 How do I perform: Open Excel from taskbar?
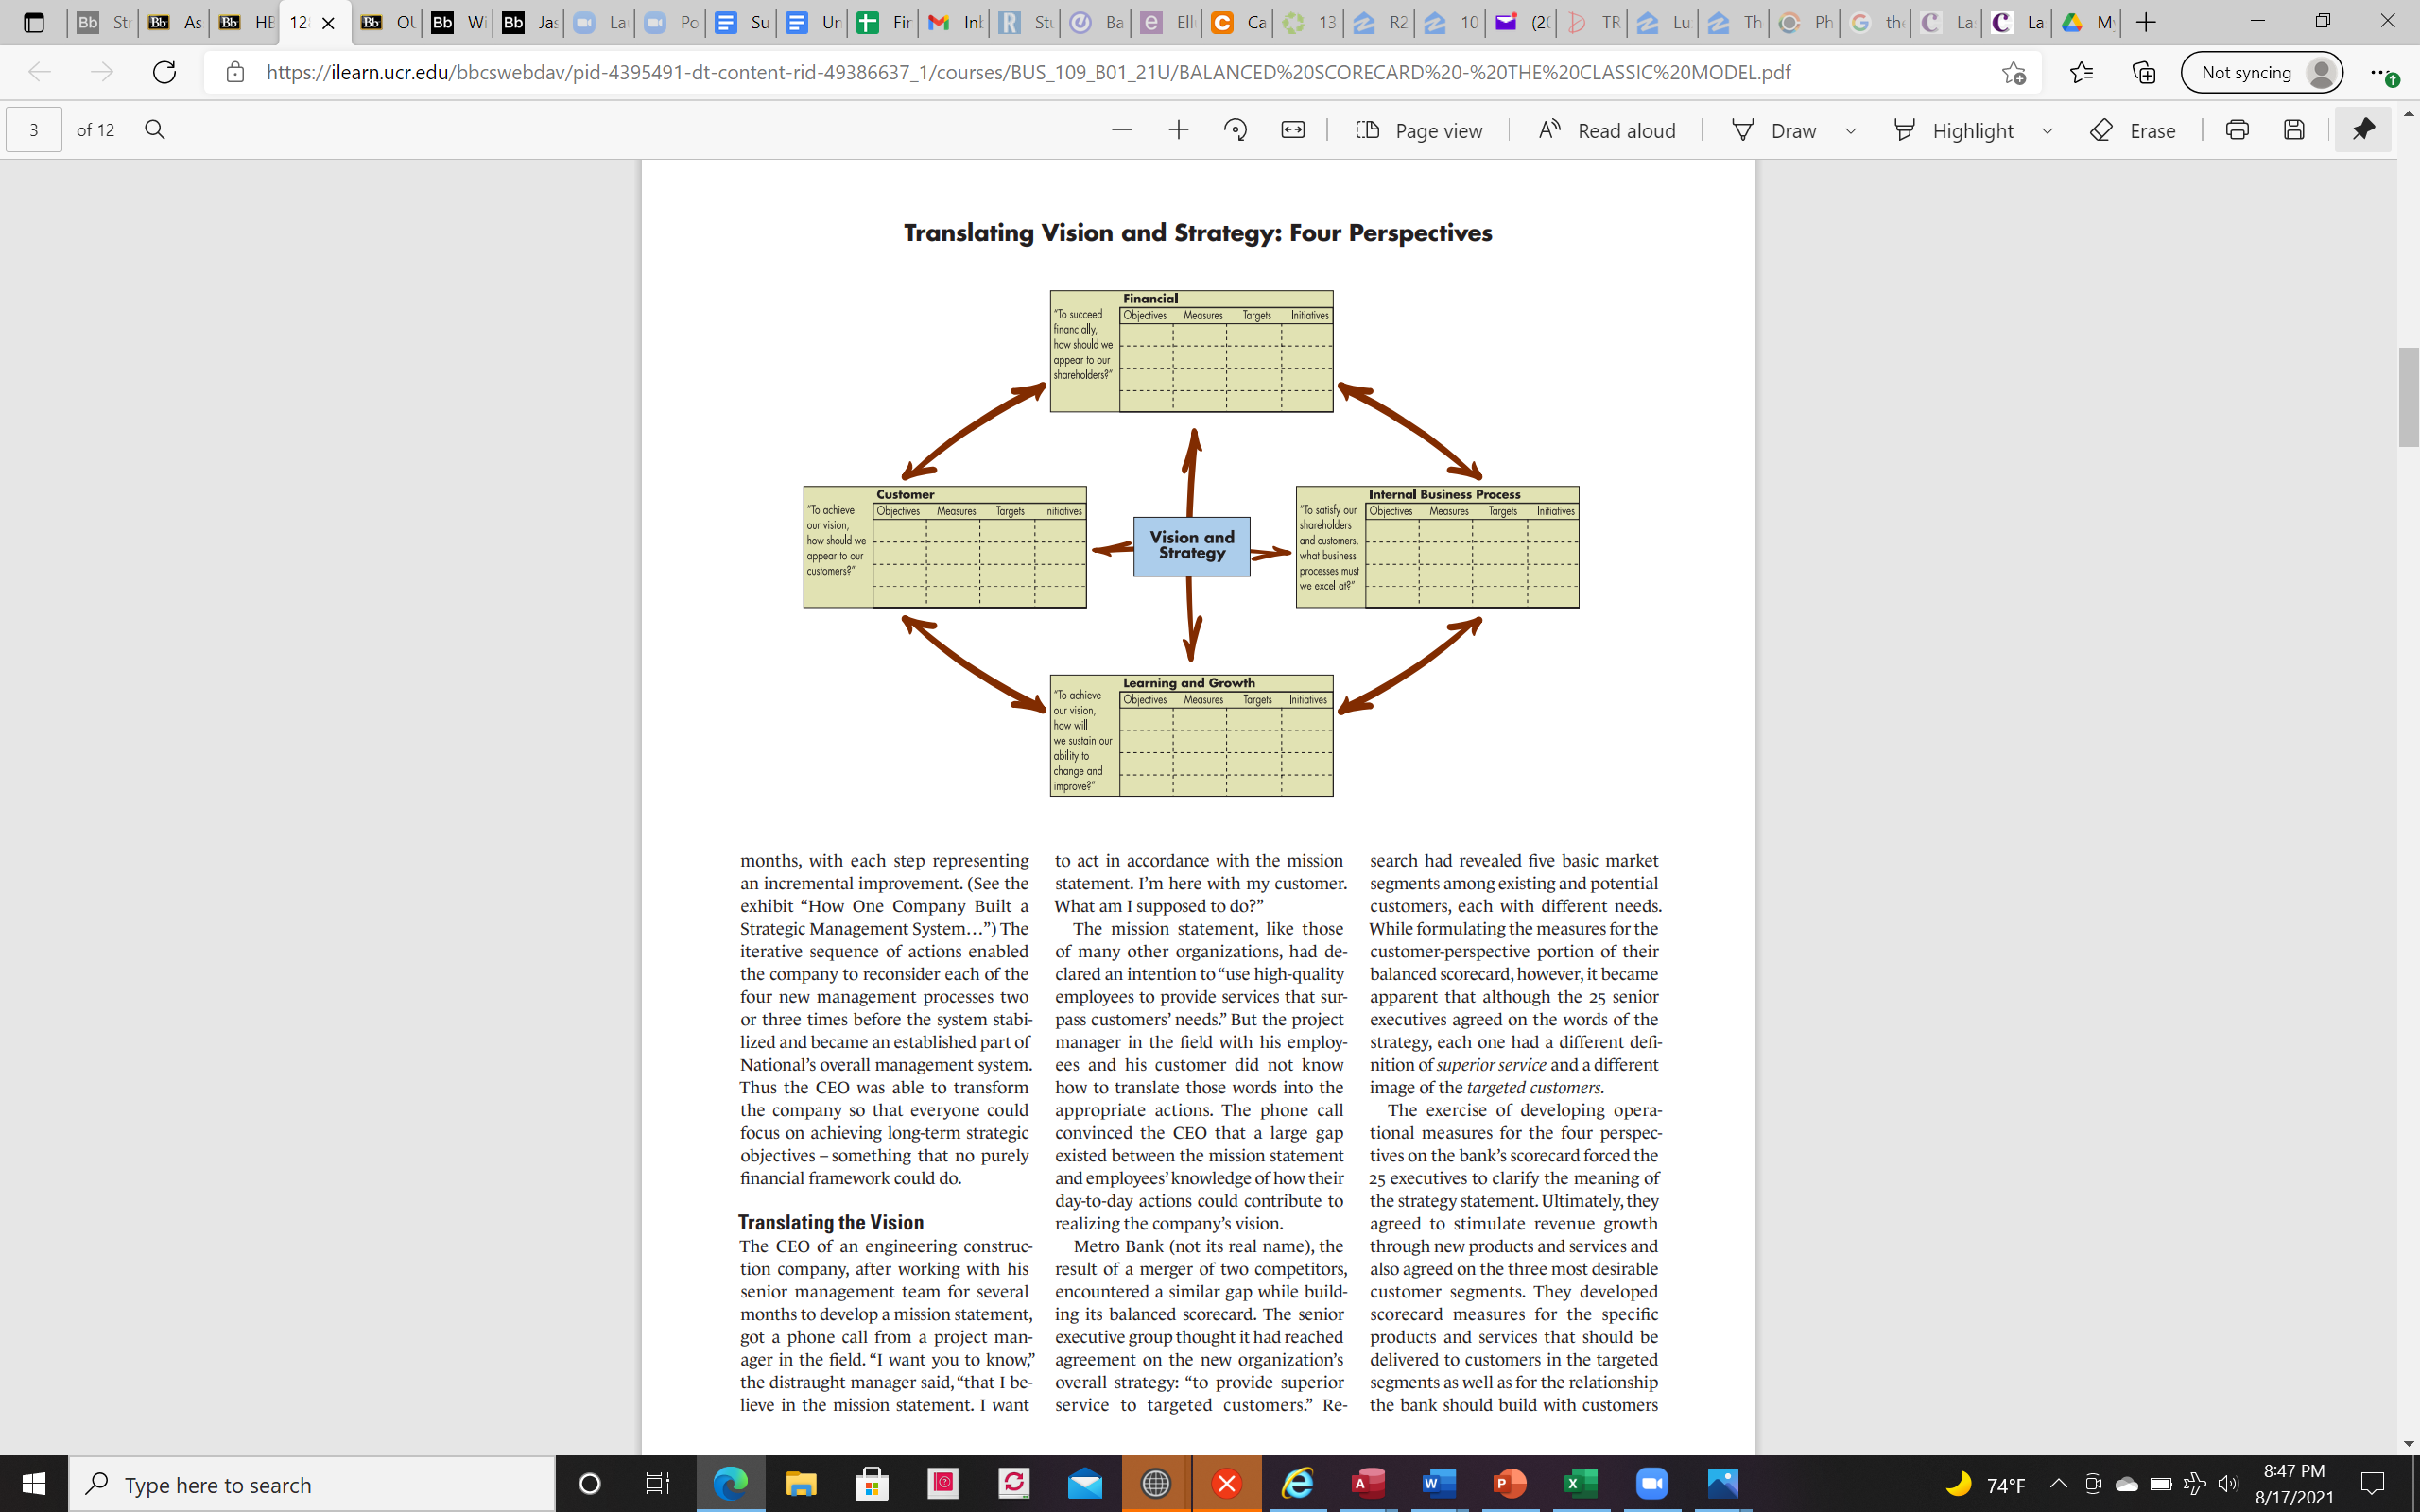click(1581, 1484)
